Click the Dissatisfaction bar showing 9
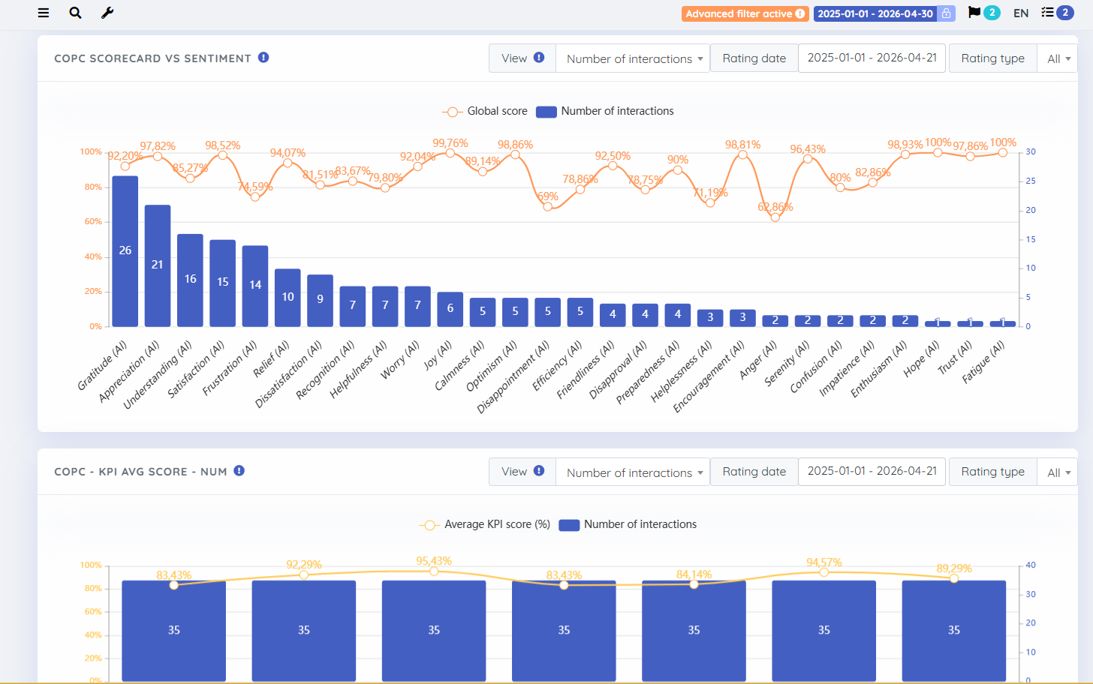 click(x=321, y=300)
